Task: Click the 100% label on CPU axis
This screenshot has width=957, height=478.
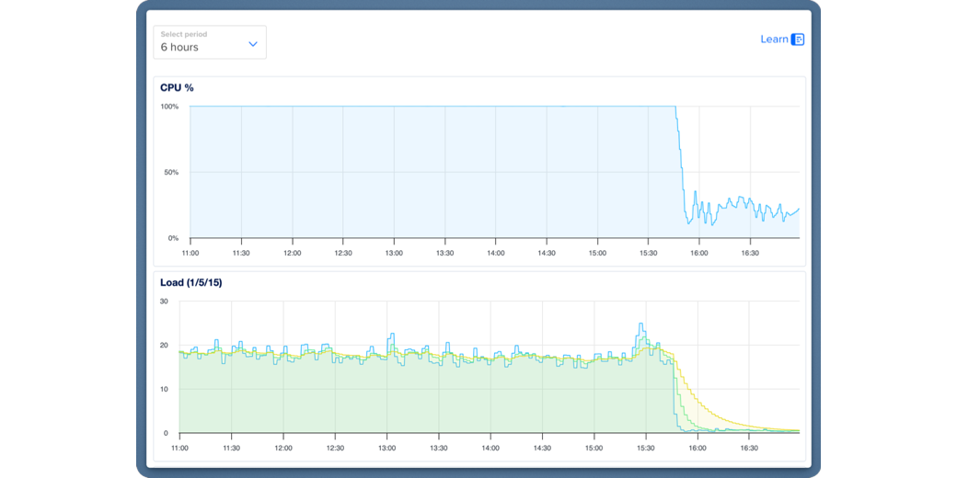Action: coord(169,107)
